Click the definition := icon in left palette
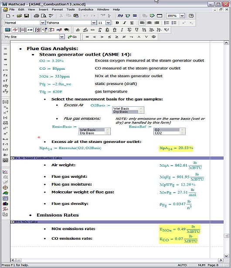Viewport: 231px width, 268px height. [x=5, y=54]
